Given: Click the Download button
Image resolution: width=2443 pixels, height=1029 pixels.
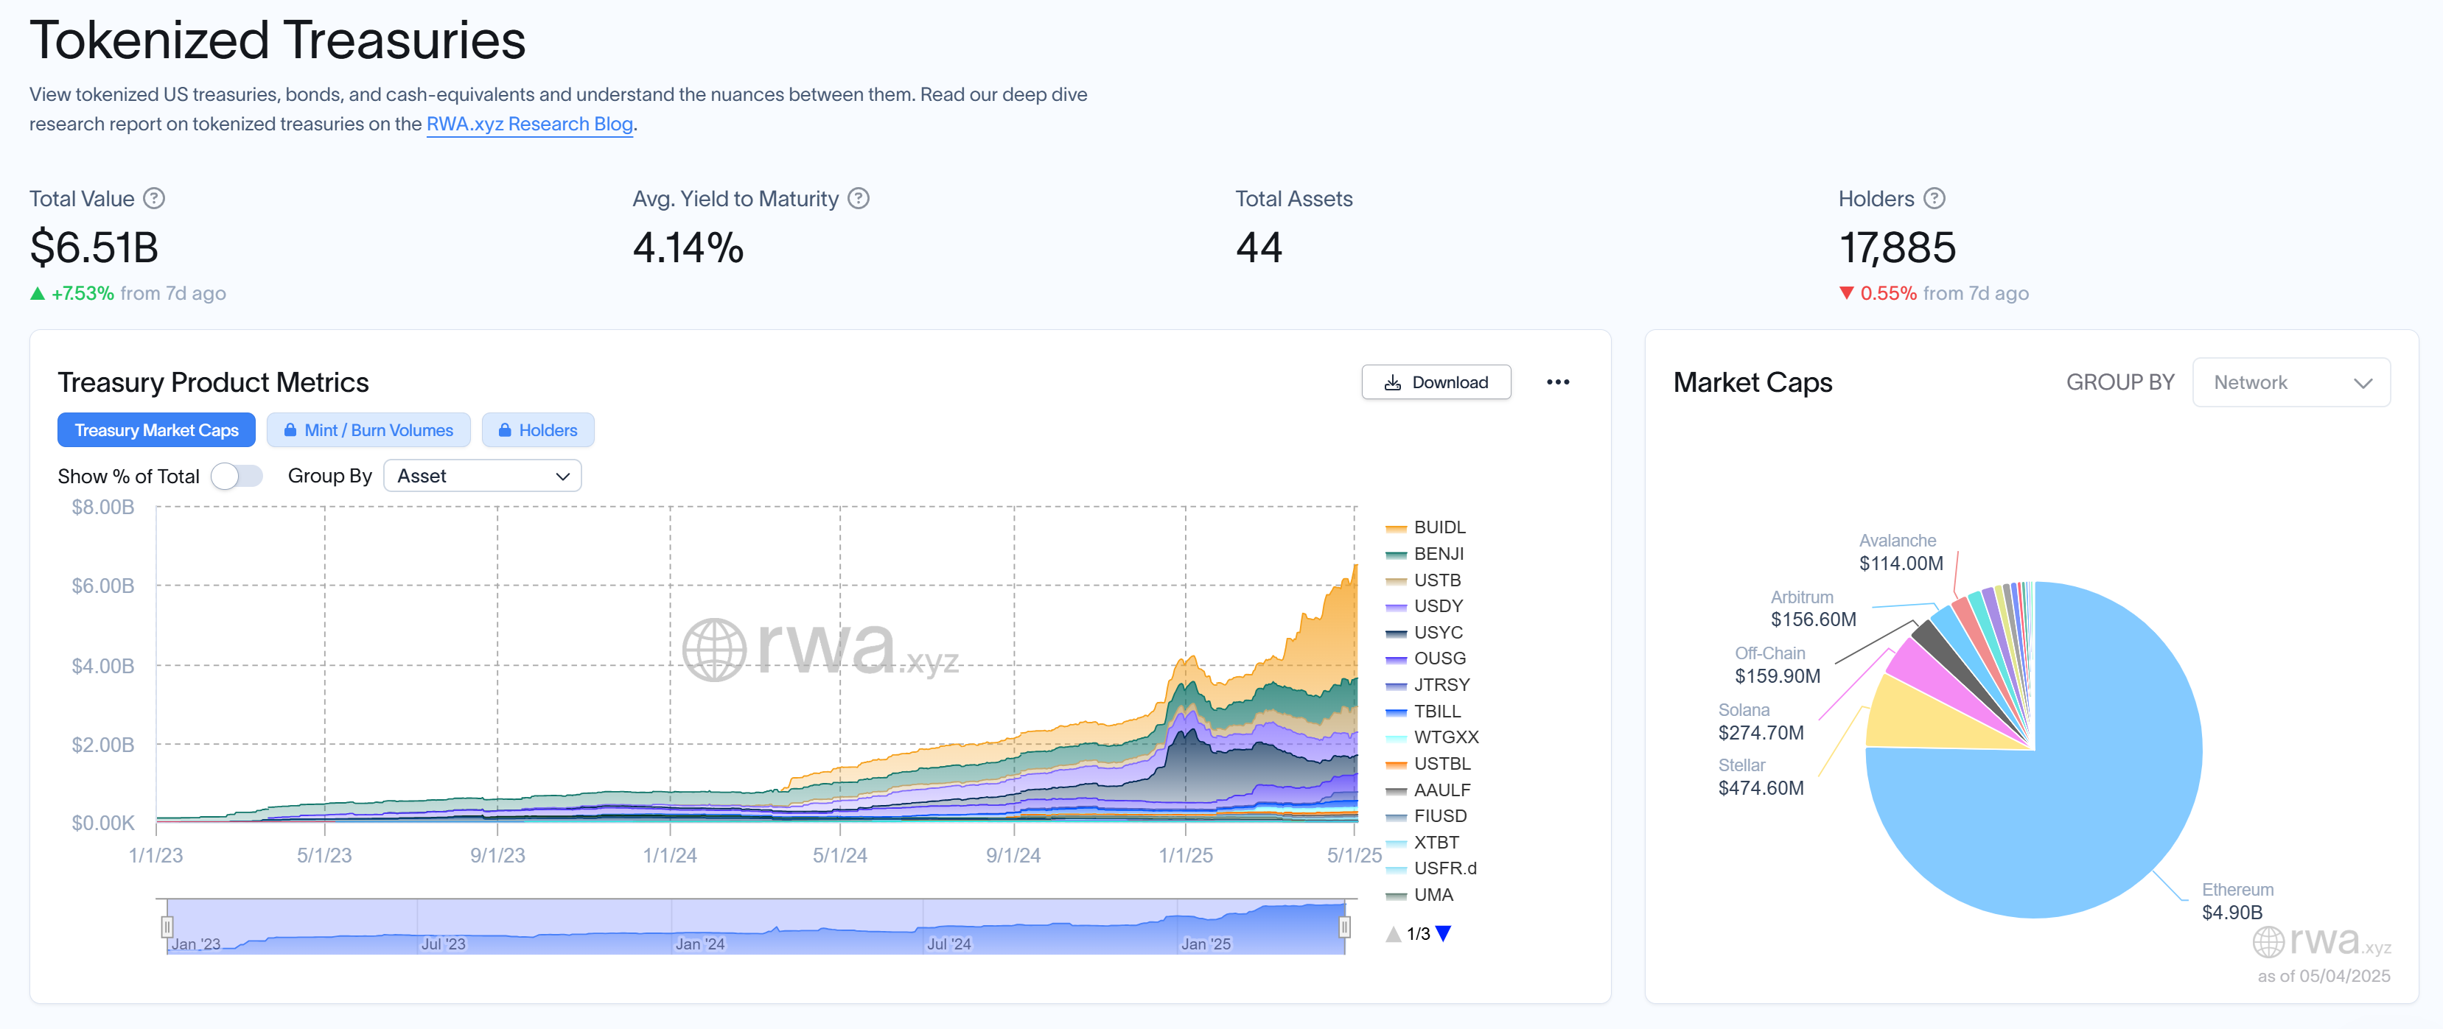Looking at the screenshot, I should point(1436,382).
